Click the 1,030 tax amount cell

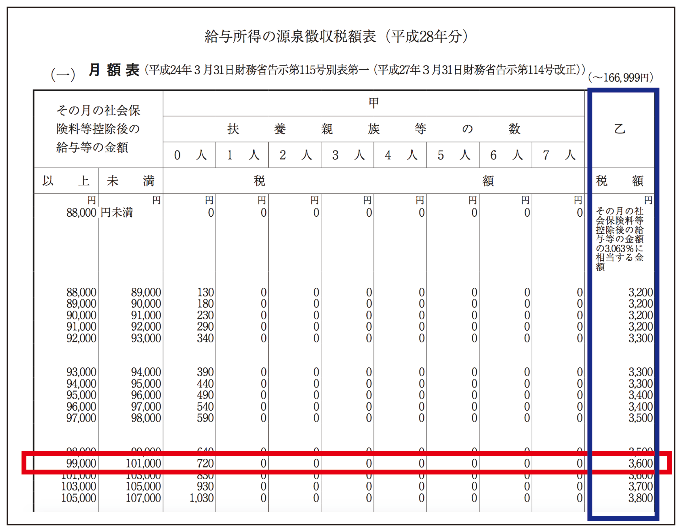202,498
